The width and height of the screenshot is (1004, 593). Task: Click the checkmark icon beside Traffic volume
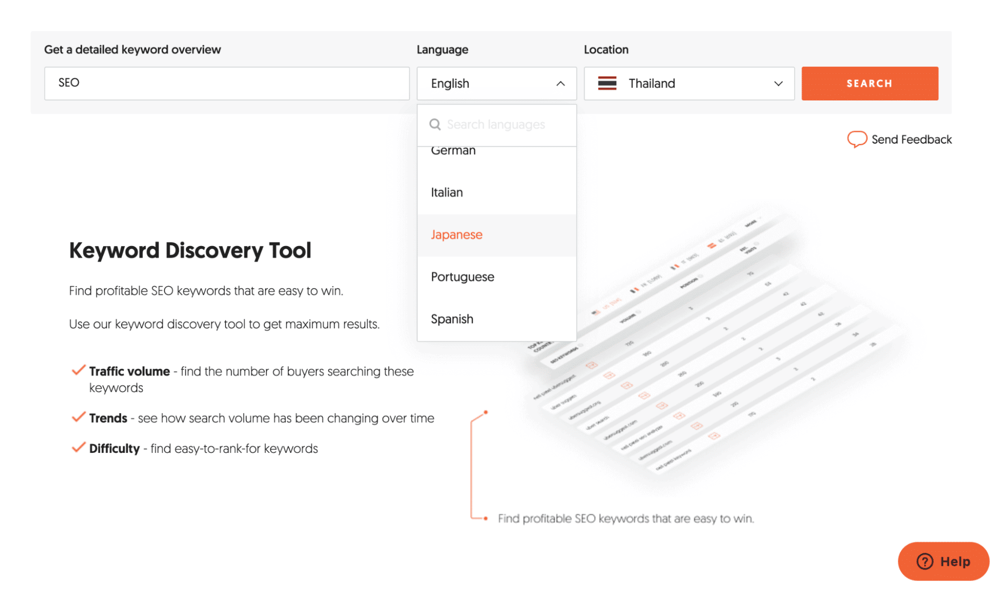[78, 370]
